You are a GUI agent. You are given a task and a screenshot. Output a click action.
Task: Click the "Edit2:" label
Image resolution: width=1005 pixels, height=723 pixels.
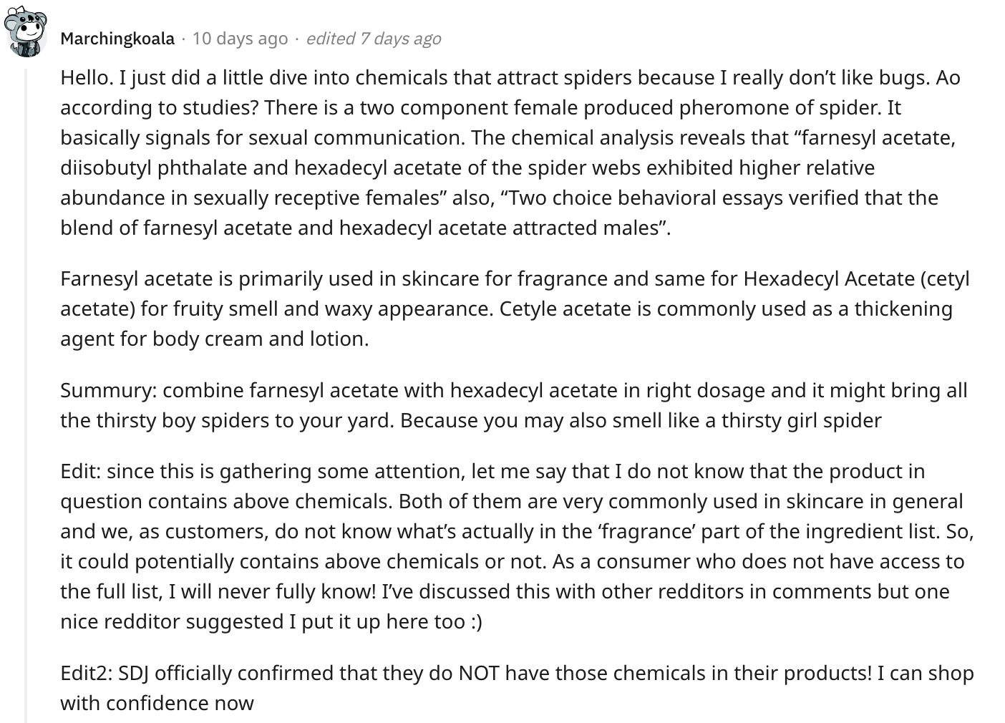click(x=86, y=673)
